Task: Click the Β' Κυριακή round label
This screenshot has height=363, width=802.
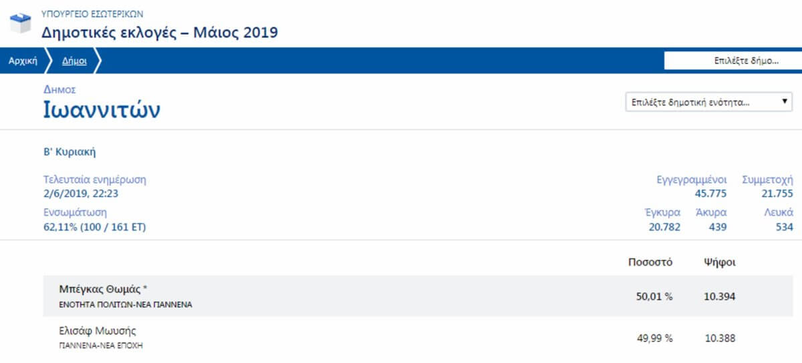Action: [x=70, y=152]
